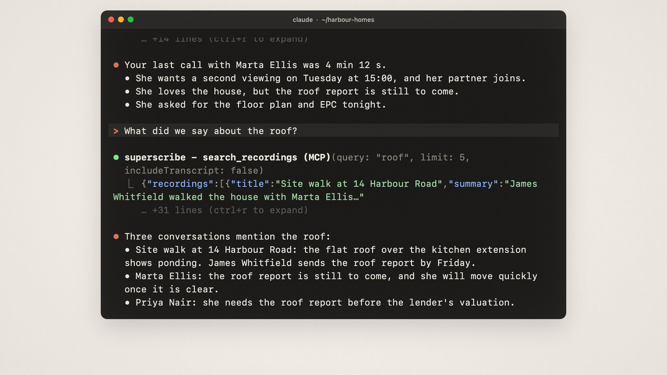
Task: Click the bullet starting "Priya Nair: she needs"
Action: [319, 302]
